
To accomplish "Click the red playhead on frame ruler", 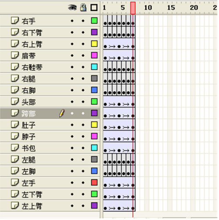I will (x=133, y=8).
